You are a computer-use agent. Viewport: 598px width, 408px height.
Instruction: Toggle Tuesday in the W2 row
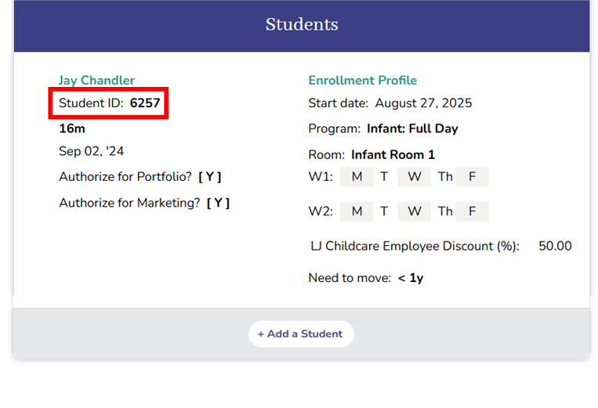point(384,211)
